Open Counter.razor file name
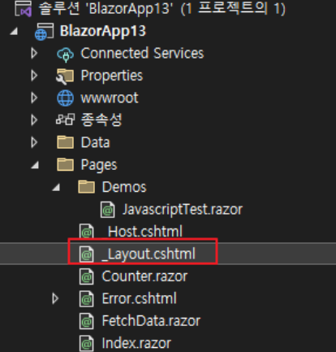This screenshot has width=336, height=352. click(144, 276)
